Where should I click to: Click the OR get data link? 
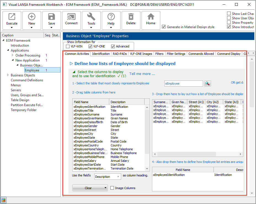pyautogui.click(x=237, y=82)
